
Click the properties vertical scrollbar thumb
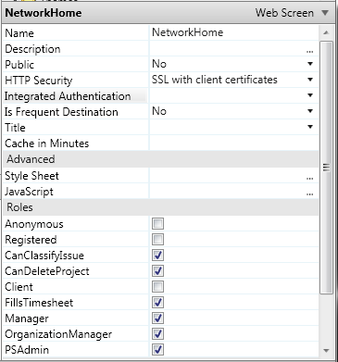click(326, 168)
